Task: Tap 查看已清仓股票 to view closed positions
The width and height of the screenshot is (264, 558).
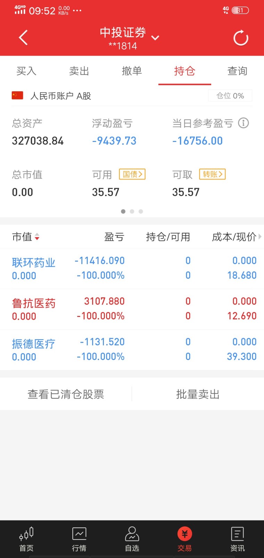Action: coord(66,394)
